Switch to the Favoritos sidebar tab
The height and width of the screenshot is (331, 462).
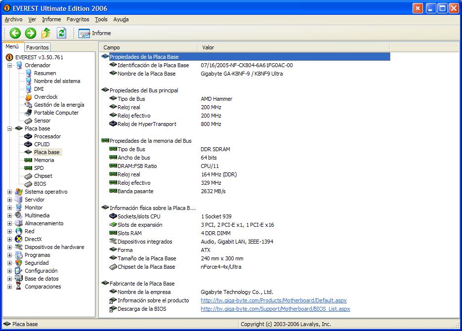pyautogui.click(x=38, y=47)
